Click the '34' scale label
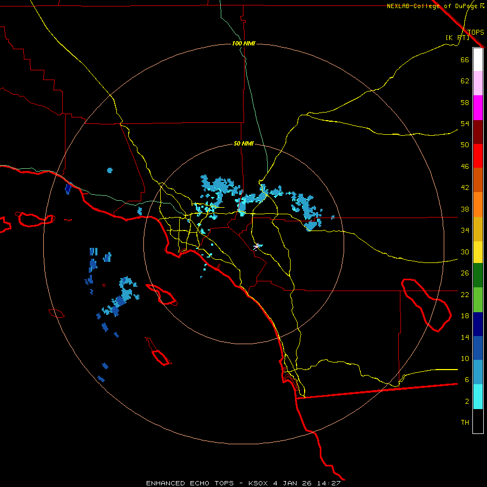This screenshot has width=487, height=487. (x=465, y=231)
